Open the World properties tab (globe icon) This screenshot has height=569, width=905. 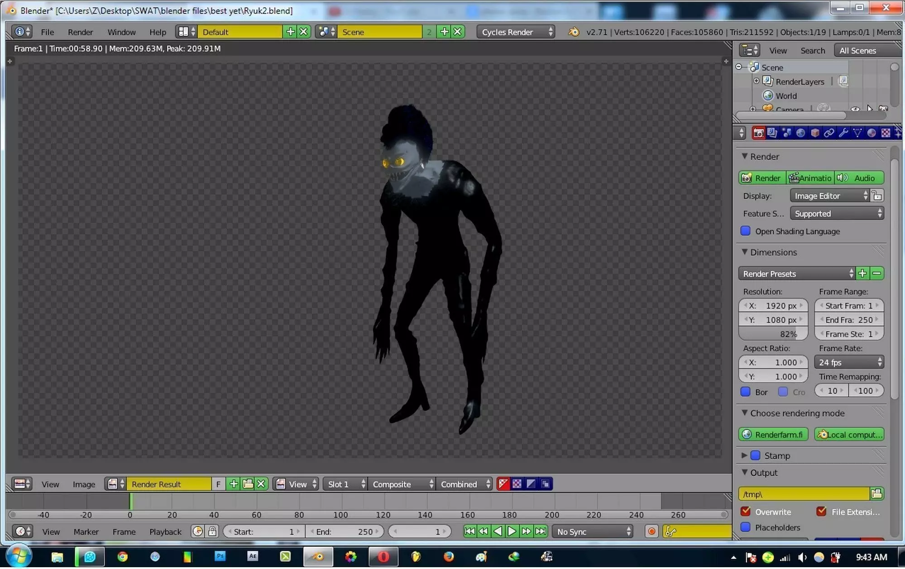(x=800, y=133)
